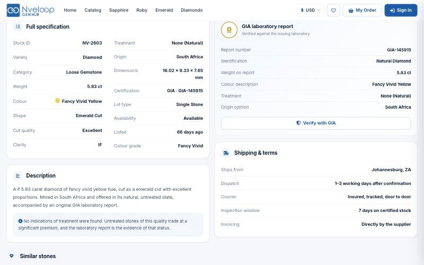
Task: Select Diamonds in the navigation bar
Action: (x=192, y=10)
